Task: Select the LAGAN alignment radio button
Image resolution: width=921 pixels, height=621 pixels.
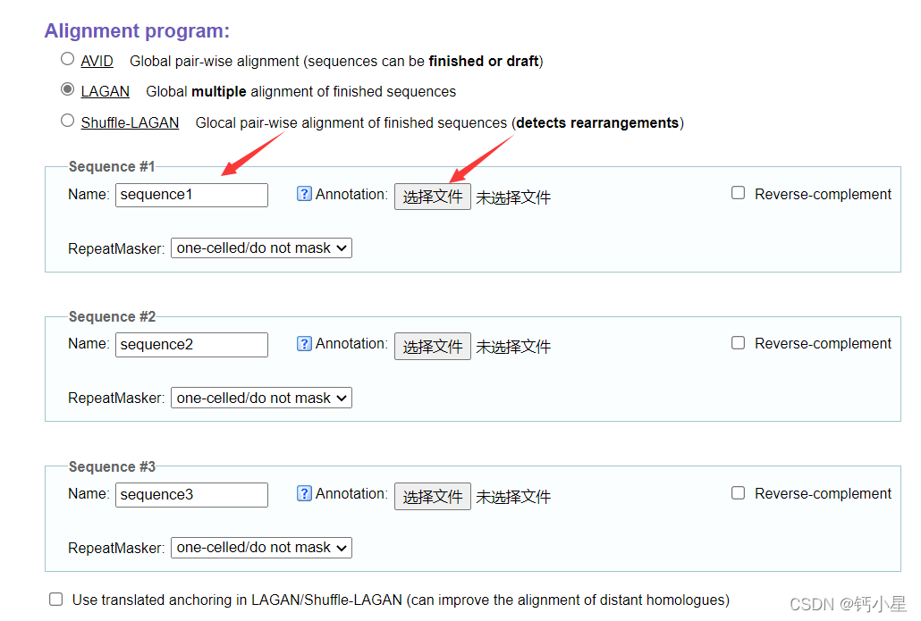Action: (x=68, y=89)
